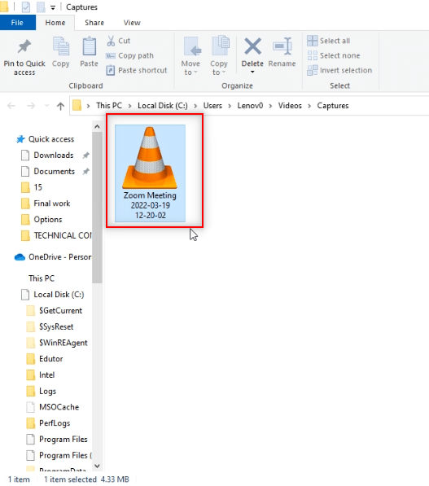Image resolution: width=429 pixels, height=486 pixels.
Task: Select Zoom Meeting 2022-03-19 video file
Action: pos(151,173)
